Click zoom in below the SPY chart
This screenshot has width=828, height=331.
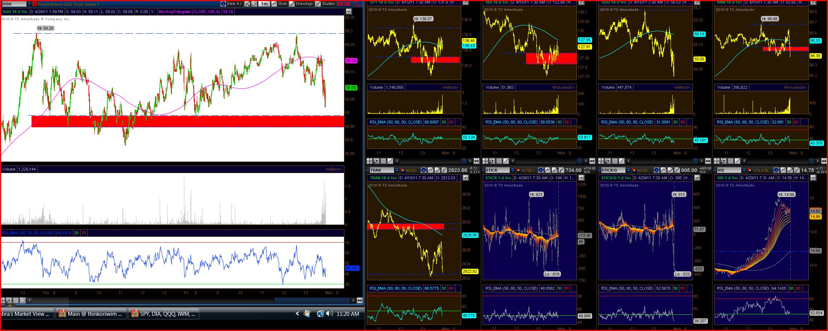pyautogui.click(x=377, y=161)
